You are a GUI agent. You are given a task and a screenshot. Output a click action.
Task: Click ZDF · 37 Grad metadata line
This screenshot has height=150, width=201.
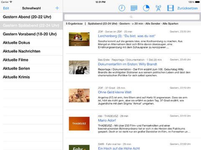pos(111,88)
